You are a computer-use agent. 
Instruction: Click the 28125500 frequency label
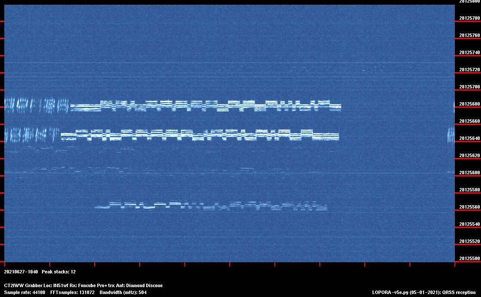point(469,259)
